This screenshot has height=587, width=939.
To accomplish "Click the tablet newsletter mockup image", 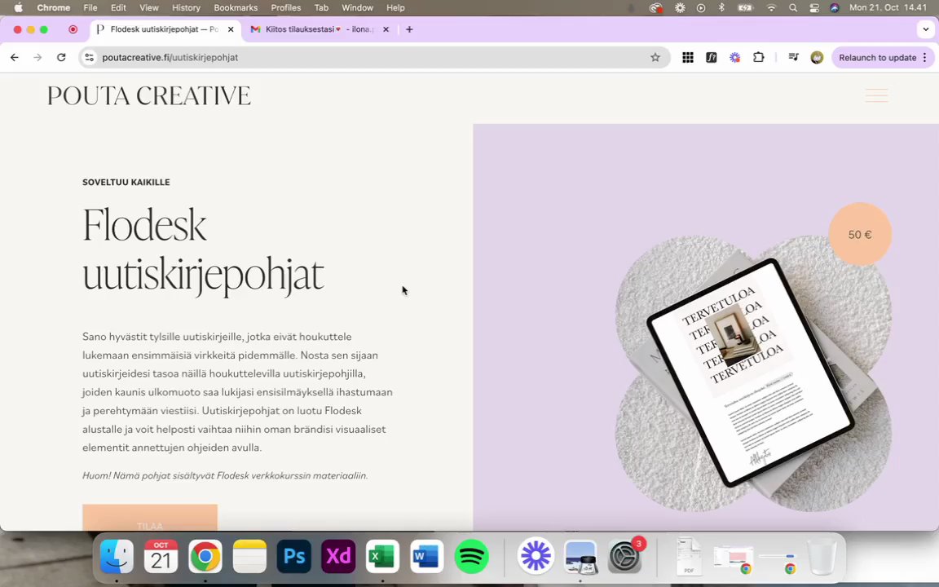I will [751, 373].
